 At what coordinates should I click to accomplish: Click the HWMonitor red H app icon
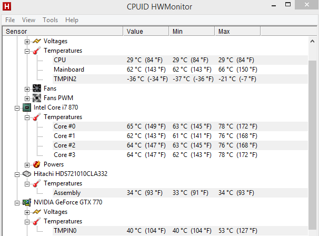[7, 6]
